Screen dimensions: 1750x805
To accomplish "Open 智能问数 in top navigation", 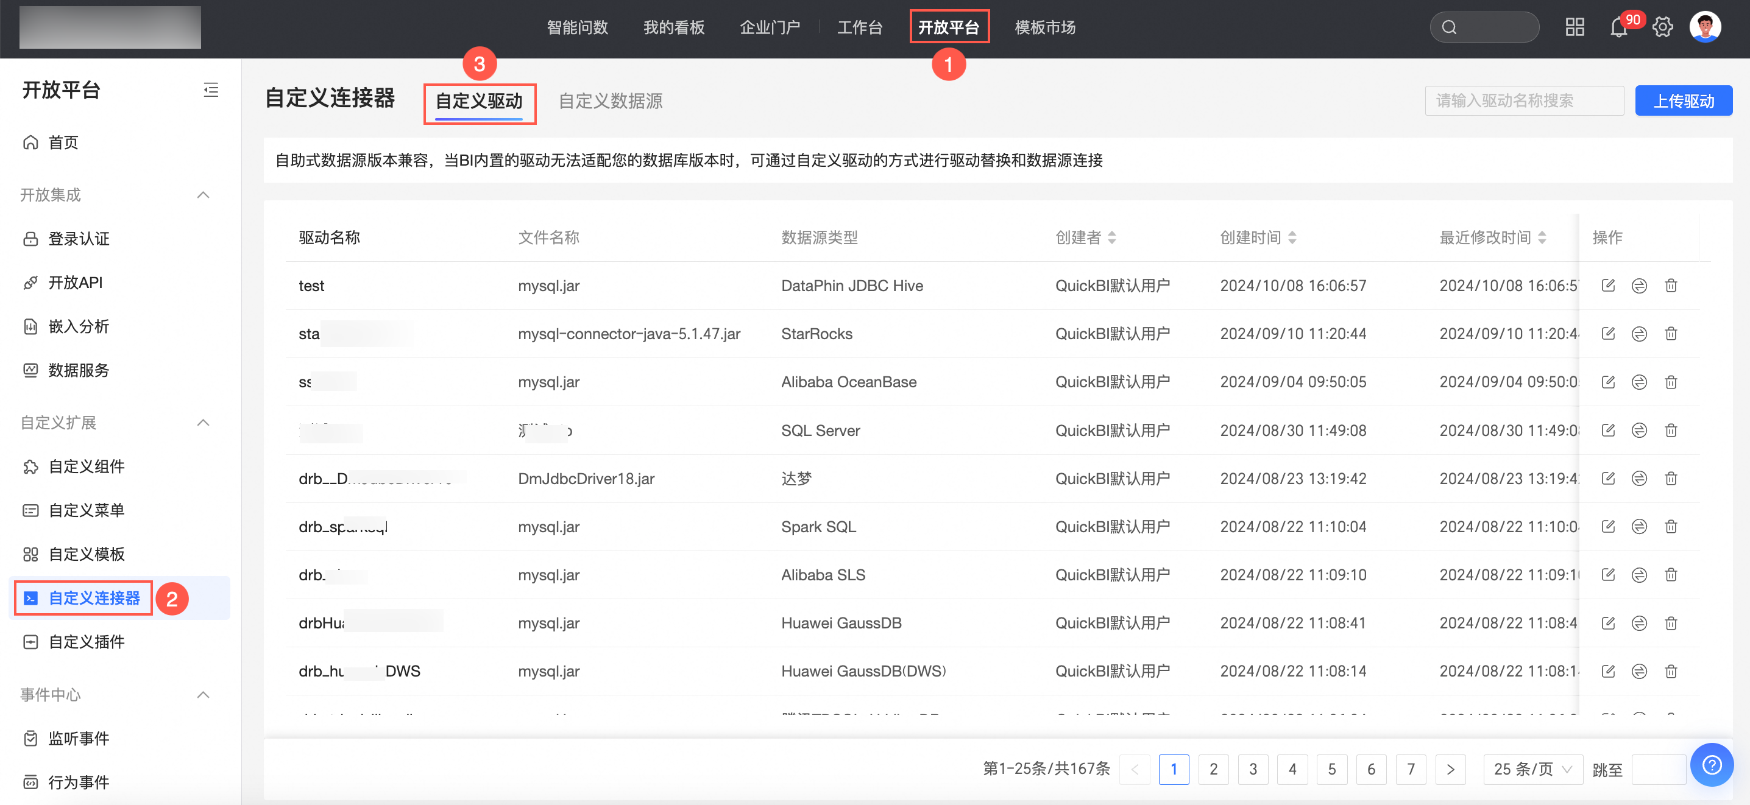I will [x=578, y=27].
